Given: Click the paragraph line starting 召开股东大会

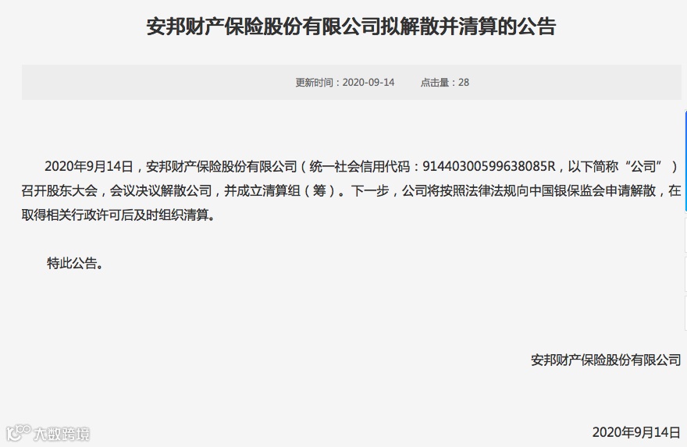Looking at the screenshot, I should [x=351, y=191].
